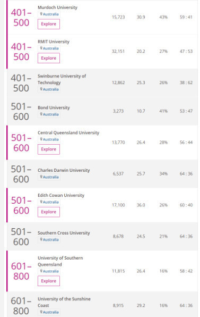Click the location pin under Central Queensland University
The image size is (200, 317).
coord(41,139)
